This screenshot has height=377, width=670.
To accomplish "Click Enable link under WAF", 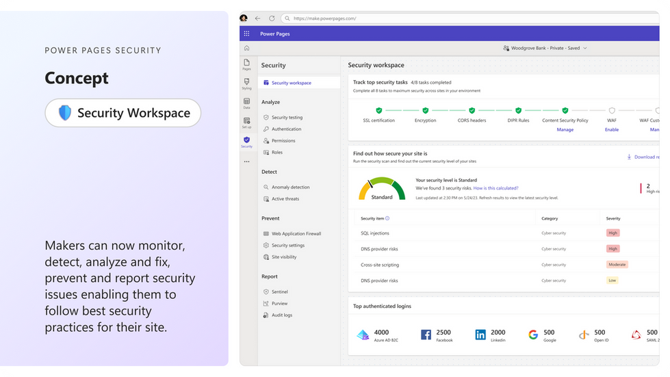I will 611,129.
